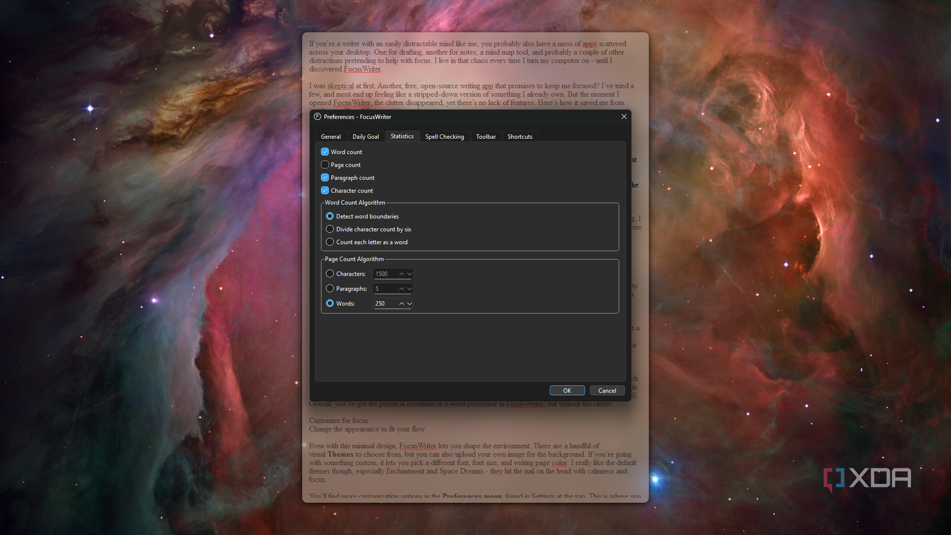
Task: Increase the Paragraphs value with up arrow
Action: 401,288
